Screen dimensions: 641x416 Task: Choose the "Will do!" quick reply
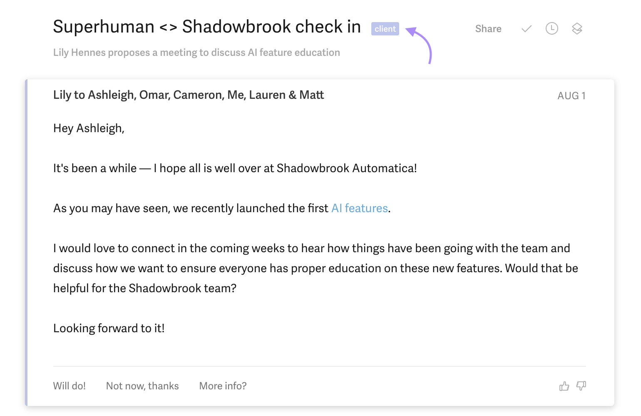pos(70,386)
